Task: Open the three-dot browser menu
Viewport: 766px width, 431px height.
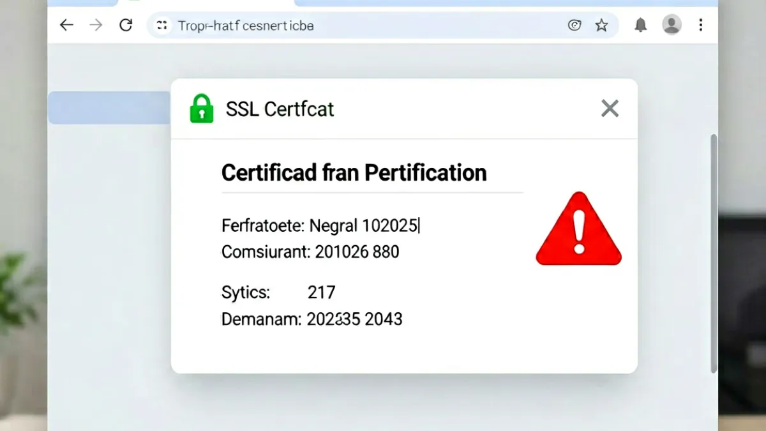Action: pyautogui.click(x=701, y=25)
